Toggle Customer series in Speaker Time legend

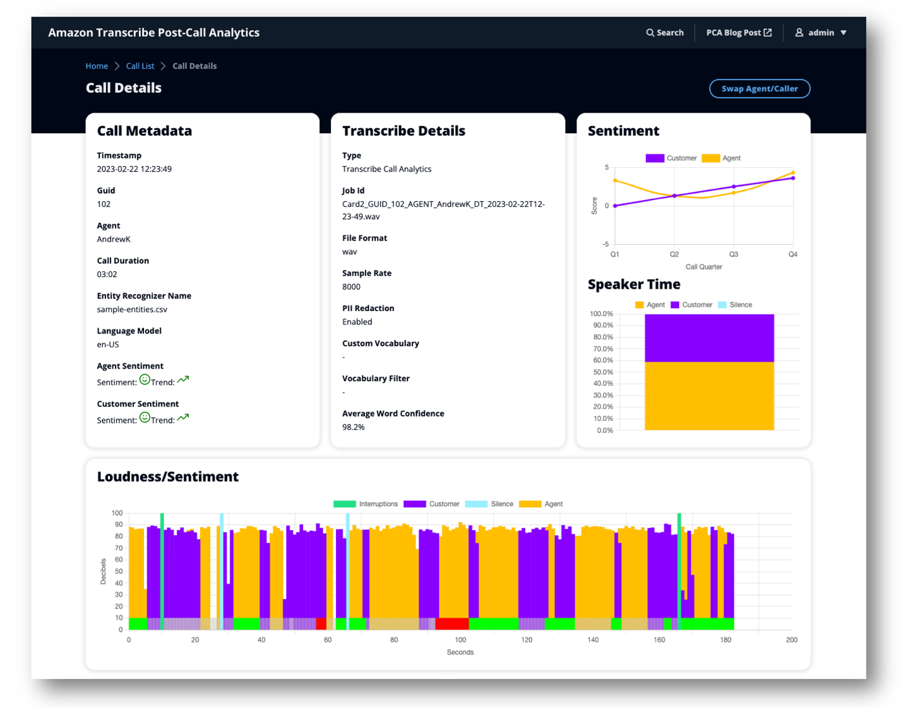click(x=691, y=305)
